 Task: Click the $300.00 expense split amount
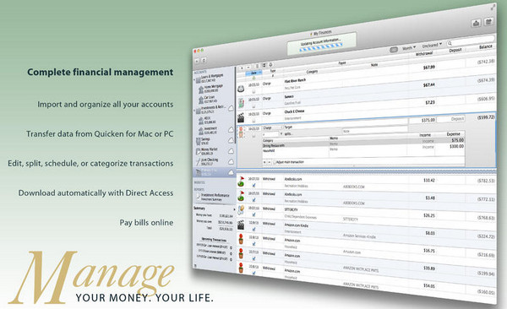(x=456, y=146)
